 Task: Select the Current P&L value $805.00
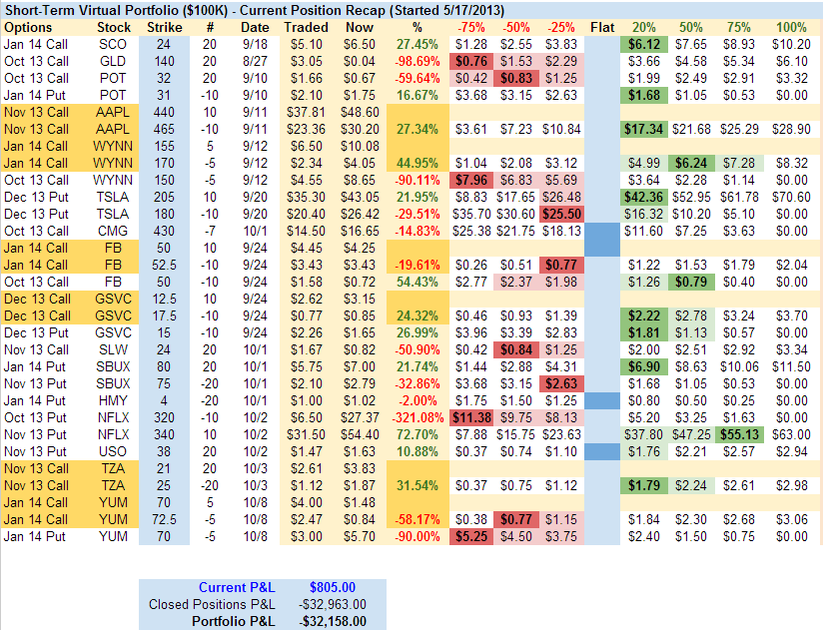click(333, 587)
